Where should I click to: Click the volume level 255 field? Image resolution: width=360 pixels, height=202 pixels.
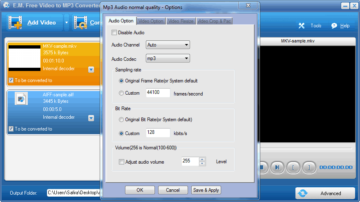click(190, 162)
